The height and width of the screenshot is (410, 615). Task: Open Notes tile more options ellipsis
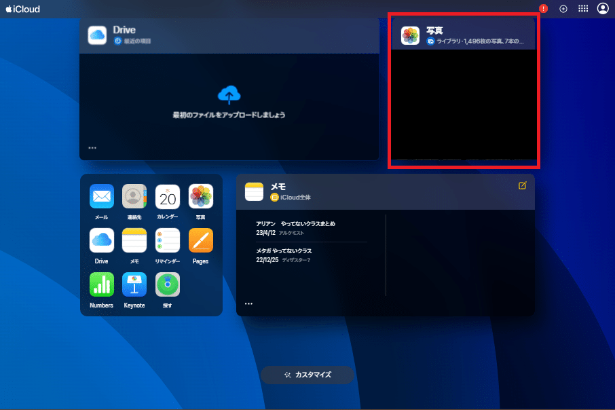click(x=248, y=303)
